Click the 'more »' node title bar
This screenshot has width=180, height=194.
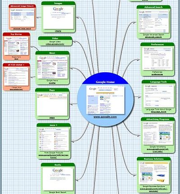click(54, 125)
